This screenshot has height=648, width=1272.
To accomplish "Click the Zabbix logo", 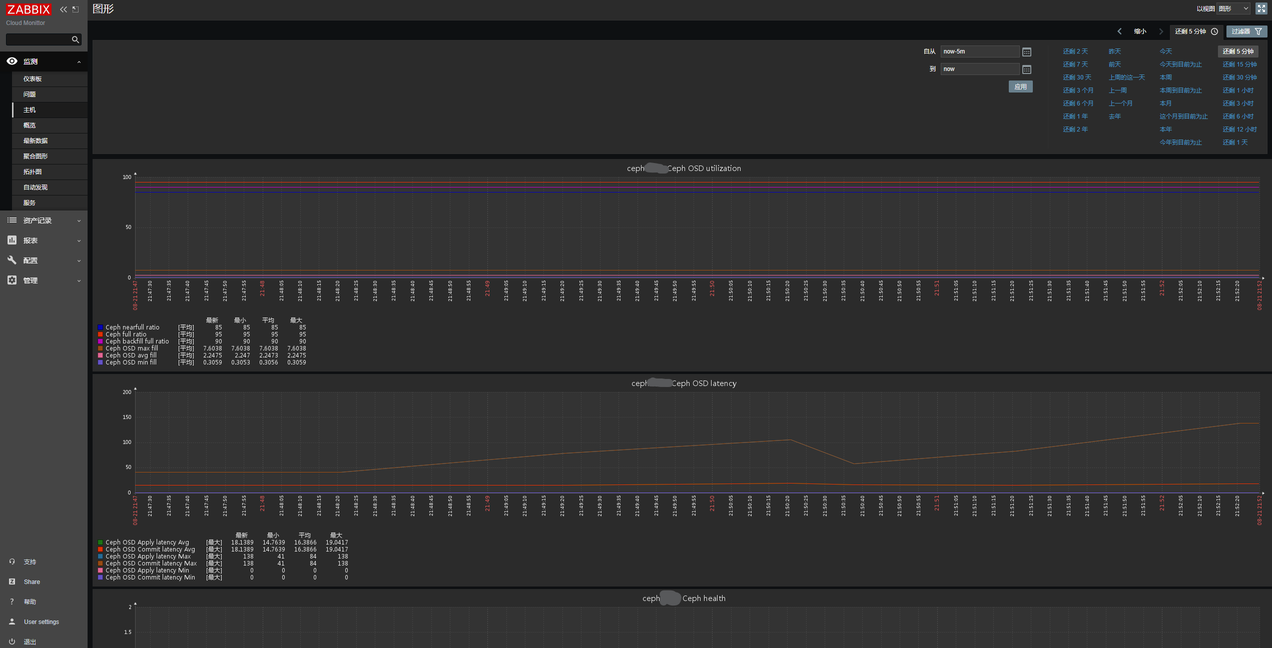I will (x=29, y=9).
